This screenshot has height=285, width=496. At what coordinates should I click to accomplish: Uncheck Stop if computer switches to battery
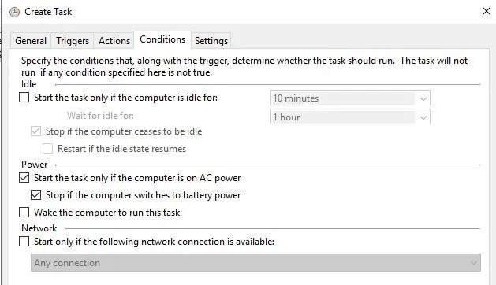point(35,195)
